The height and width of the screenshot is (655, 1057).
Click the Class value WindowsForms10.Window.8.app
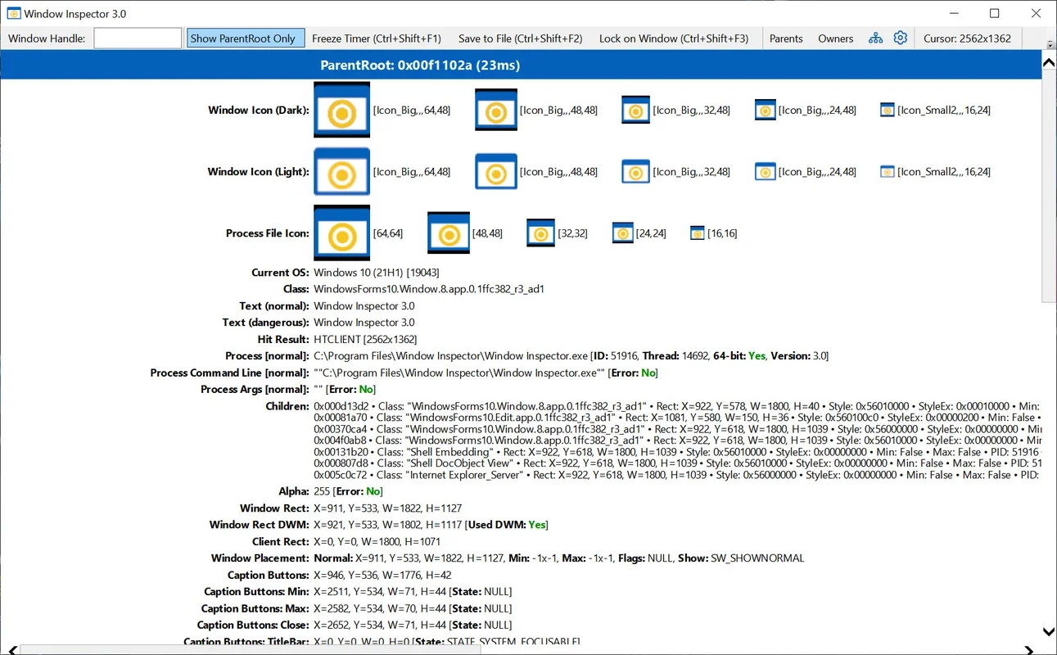pyautogui.click(x=429, y=289)
